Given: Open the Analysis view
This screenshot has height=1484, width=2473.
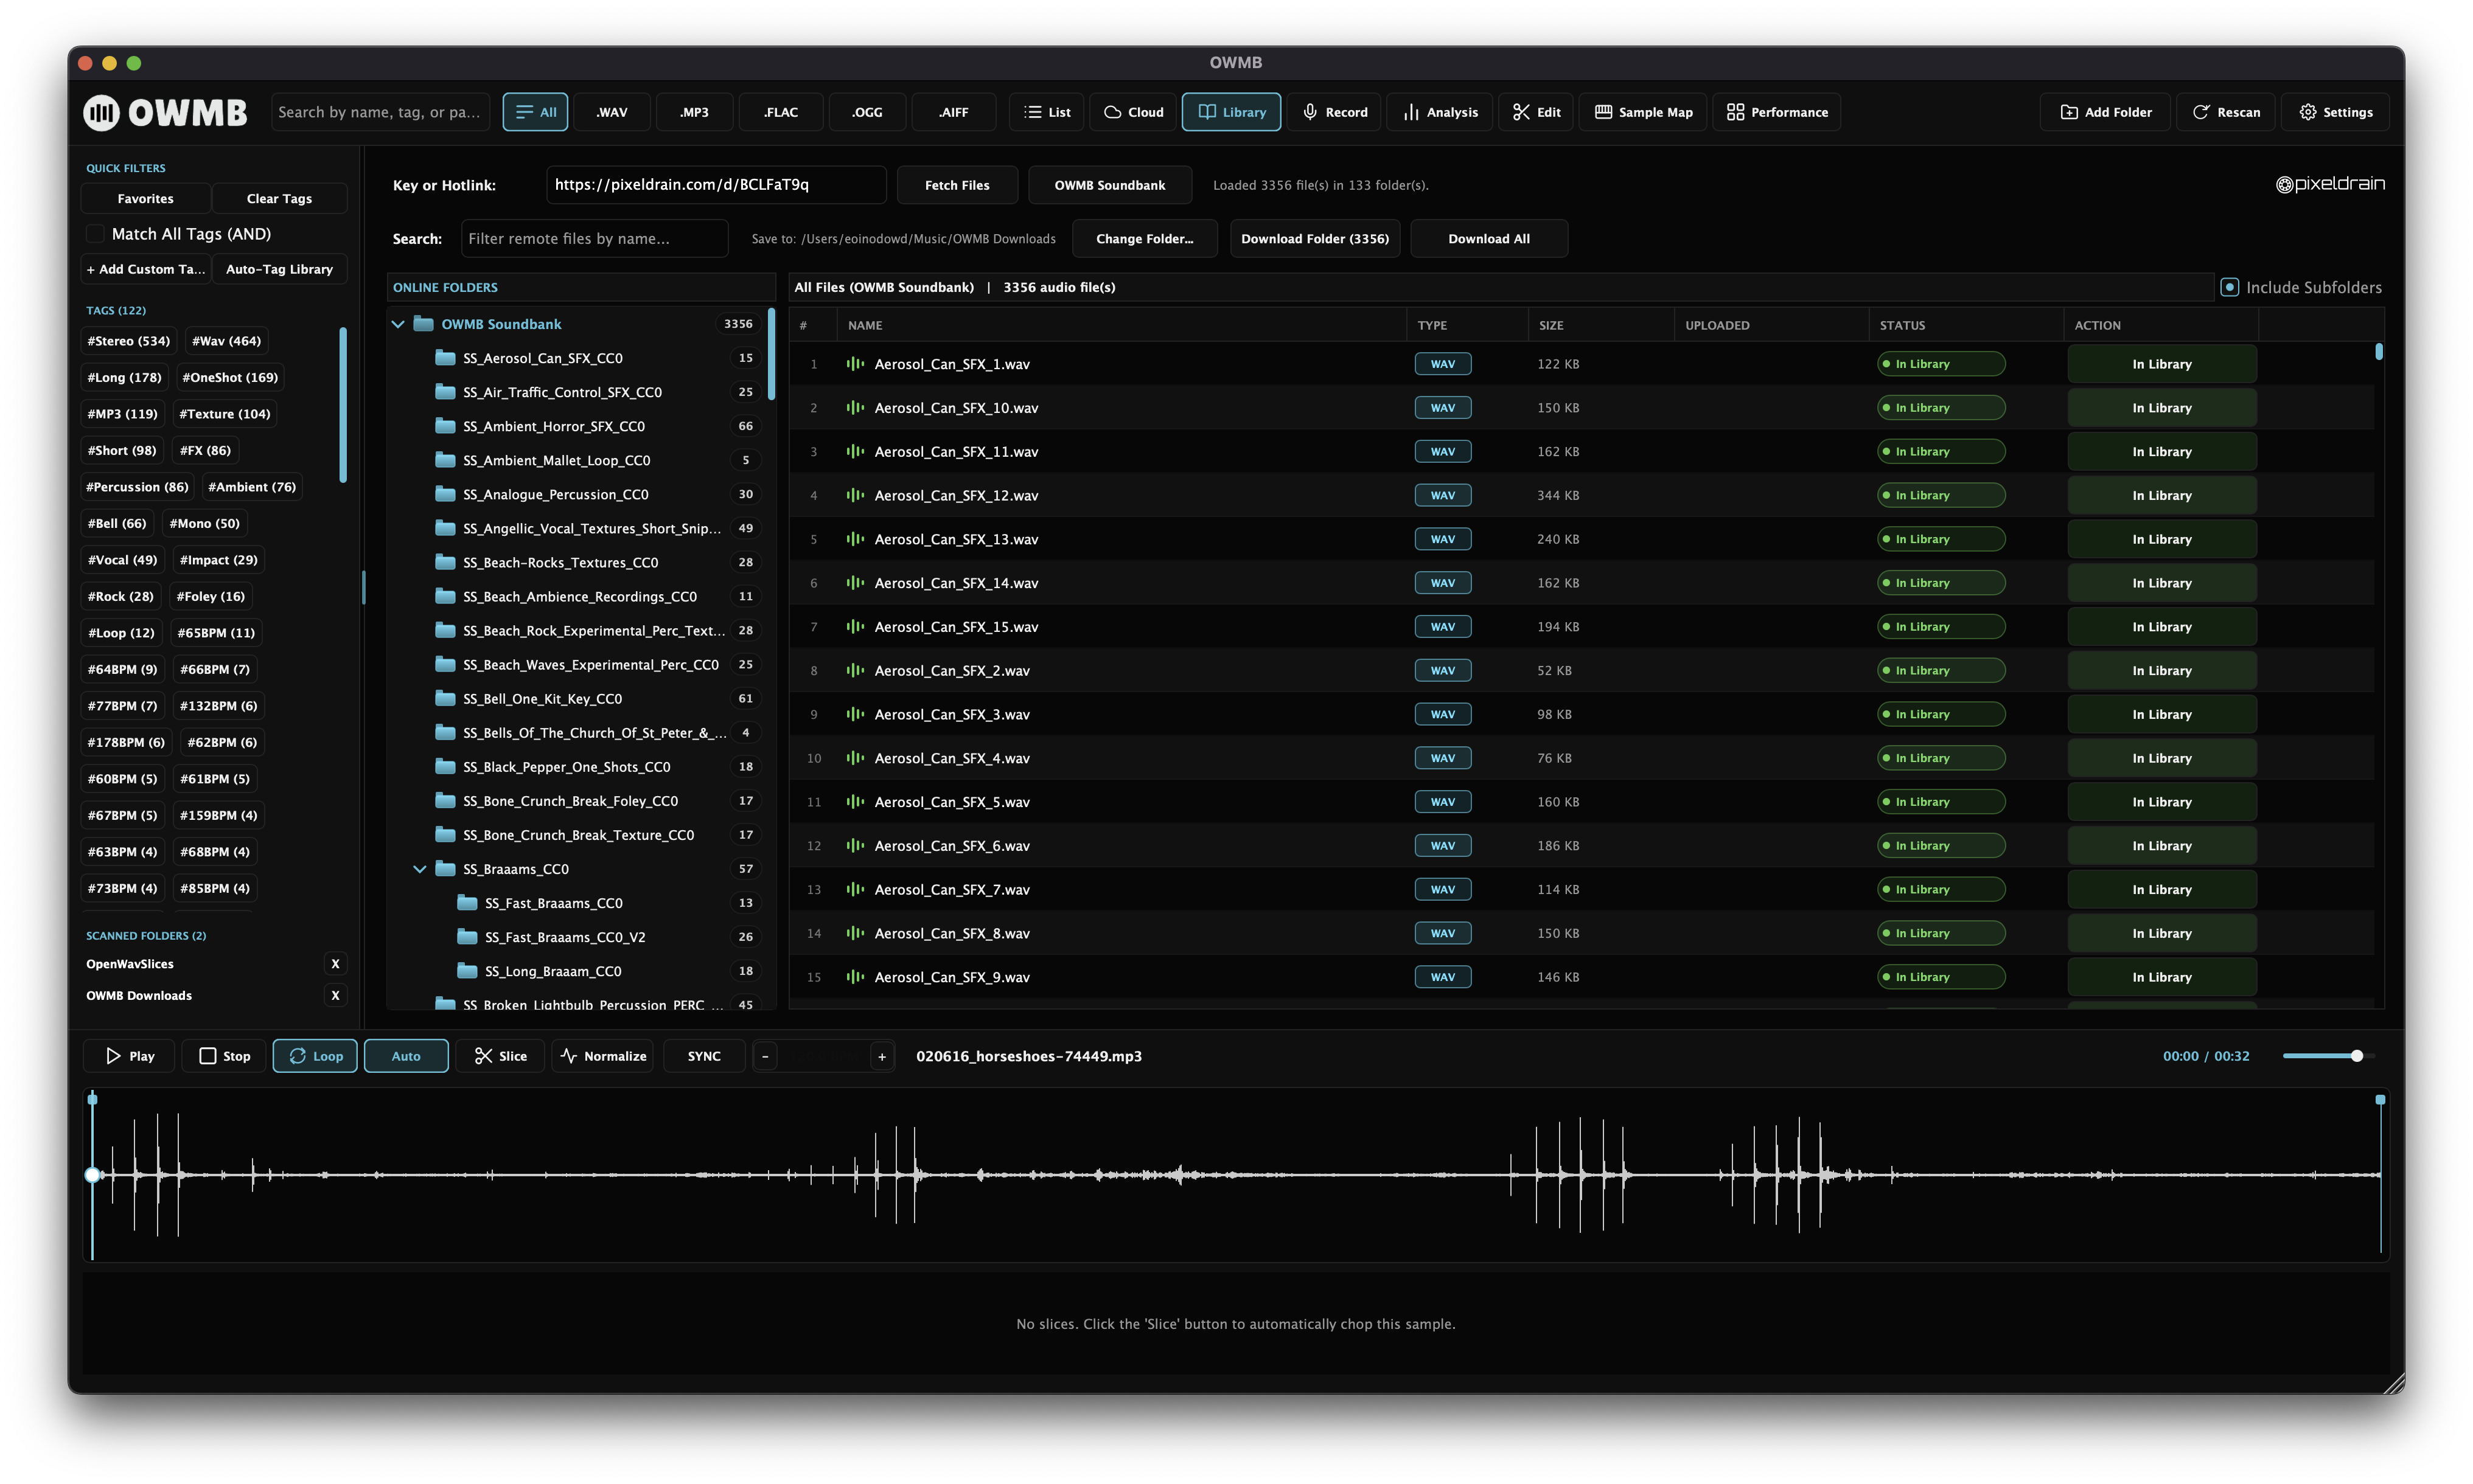Looking at the screenshot, I should 1440,112.
